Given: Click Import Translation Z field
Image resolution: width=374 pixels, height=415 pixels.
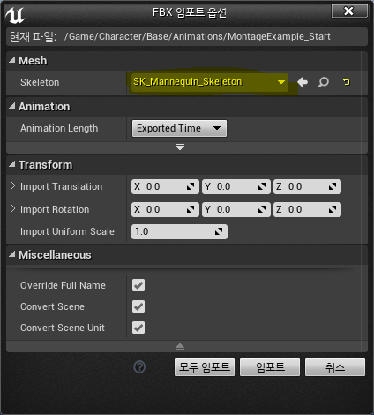Looking at the screenshot, I should pos(307,186).
